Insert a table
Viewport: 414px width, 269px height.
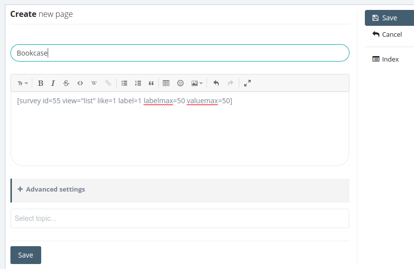pos(166,83)
